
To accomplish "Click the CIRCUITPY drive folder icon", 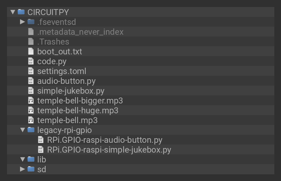I will point(21,12).
